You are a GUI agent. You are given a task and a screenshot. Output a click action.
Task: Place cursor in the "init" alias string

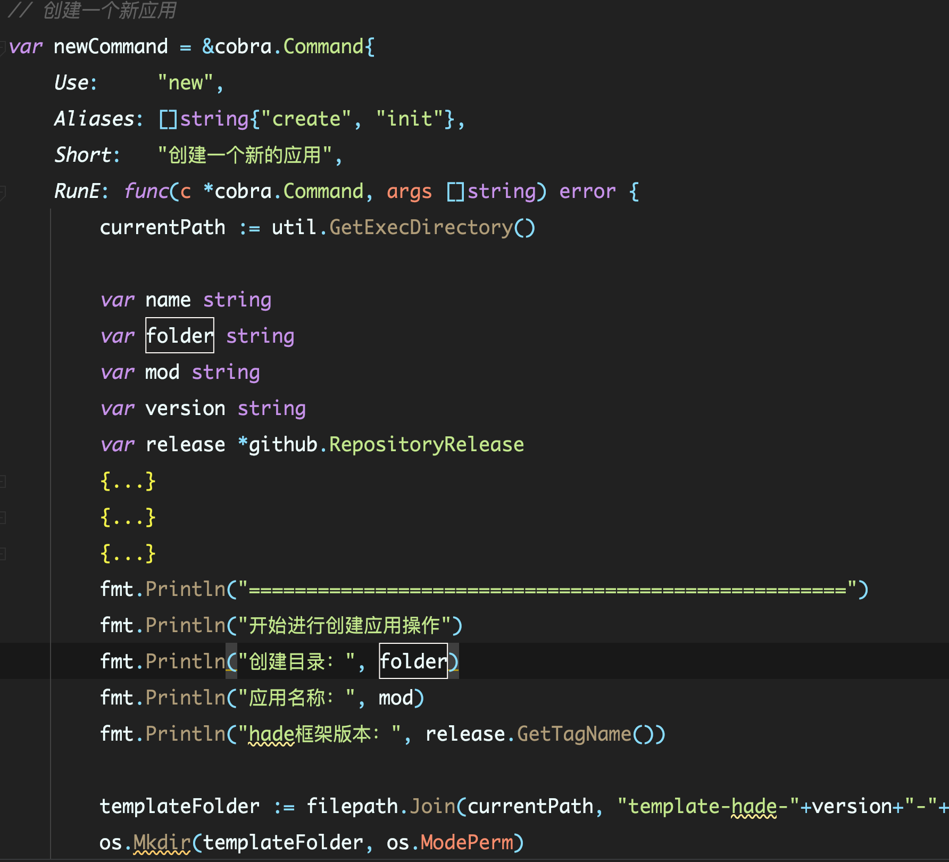[410, 119]
